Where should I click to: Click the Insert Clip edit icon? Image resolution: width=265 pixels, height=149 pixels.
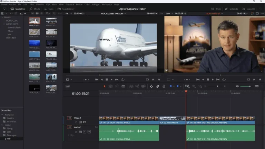(x=131, y=86)
